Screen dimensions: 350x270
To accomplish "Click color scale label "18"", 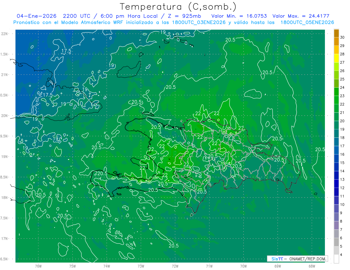I will (x=342, y=138).
